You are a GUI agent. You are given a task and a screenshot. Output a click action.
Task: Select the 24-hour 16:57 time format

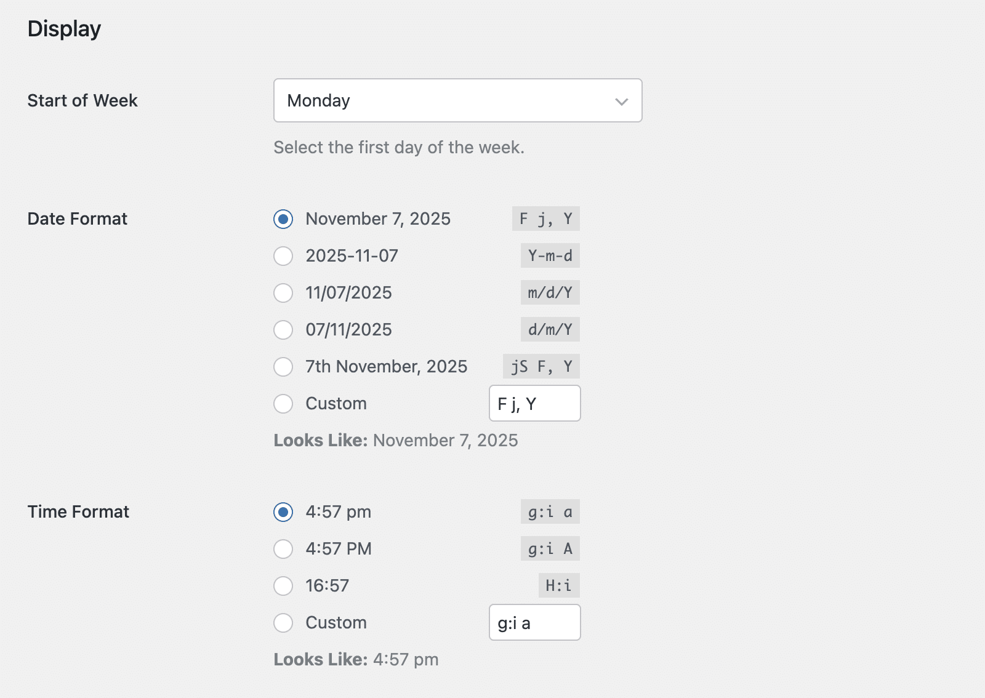[283, 585]
